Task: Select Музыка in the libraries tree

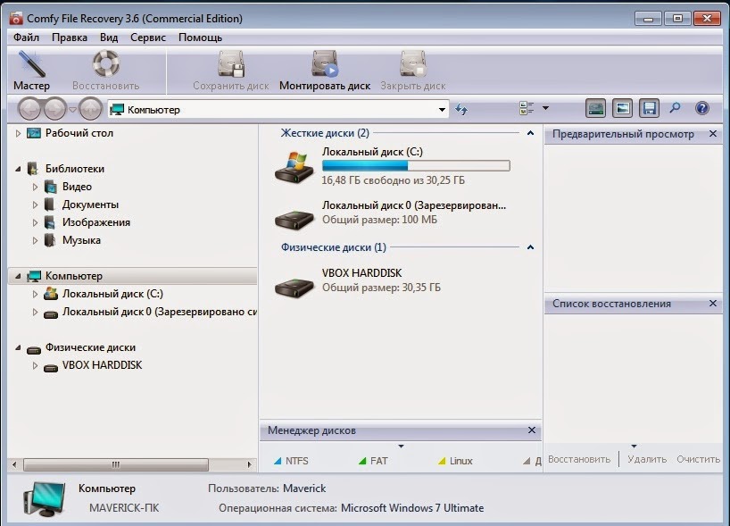Action: 81,240
